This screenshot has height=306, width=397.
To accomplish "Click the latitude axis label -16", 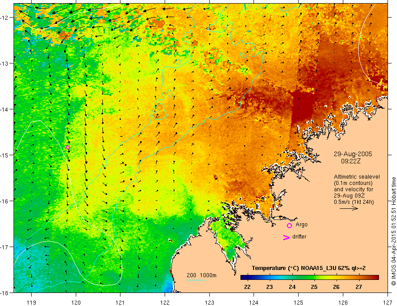I will click(5, 201).
